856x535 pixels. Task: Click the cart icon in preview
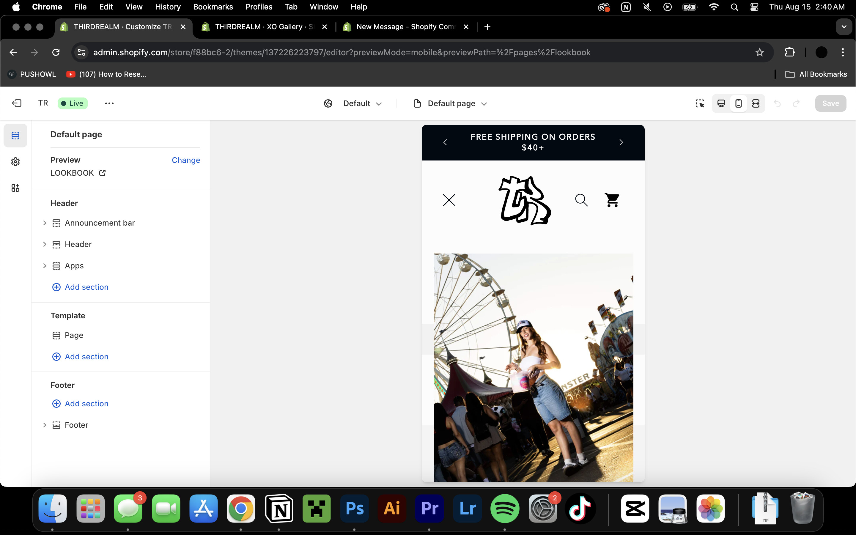[612, 200]
